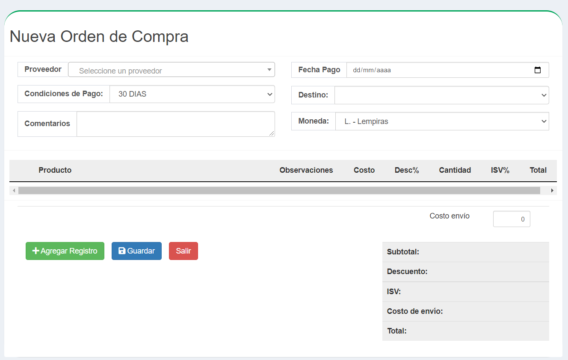The image size is (568, 360).
Task: Click the Salir button
Action: 183,251
